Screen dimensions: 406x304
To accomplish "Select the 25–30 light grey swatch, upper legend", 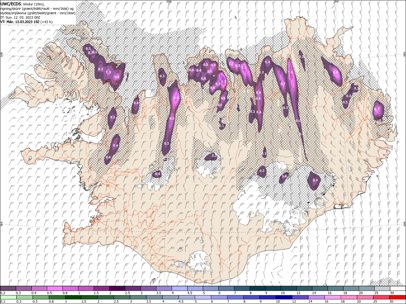I will pyautogui.click(x=382, y=288).
